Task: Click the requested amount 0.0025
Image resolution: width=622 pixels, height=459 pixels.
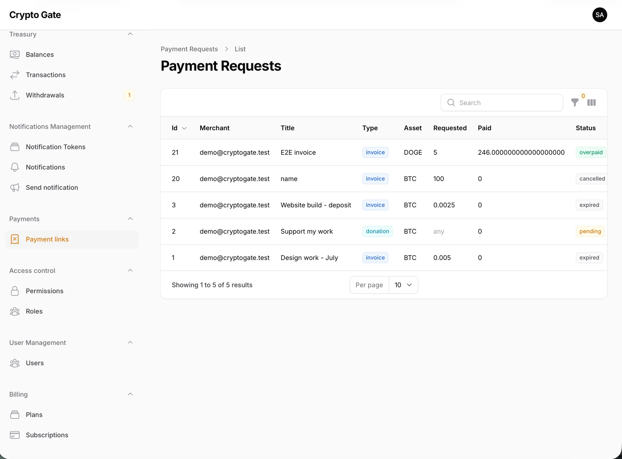Action: (444, 205)
